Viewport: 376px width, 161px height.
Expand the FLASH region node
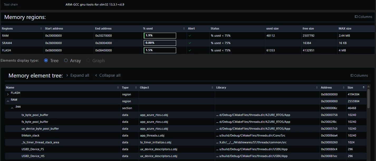(x=8, y=94)
